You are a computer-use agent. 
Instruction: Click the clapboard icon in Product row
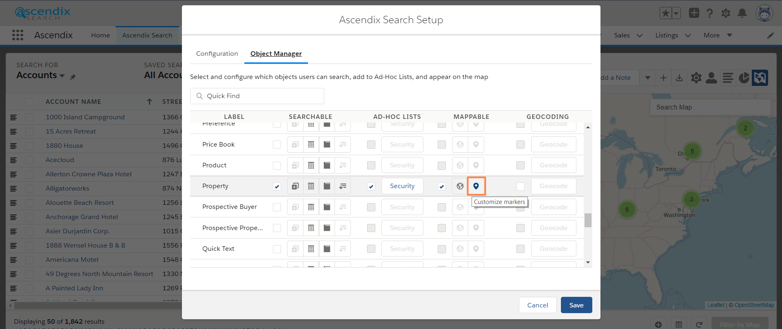[327, 165]
